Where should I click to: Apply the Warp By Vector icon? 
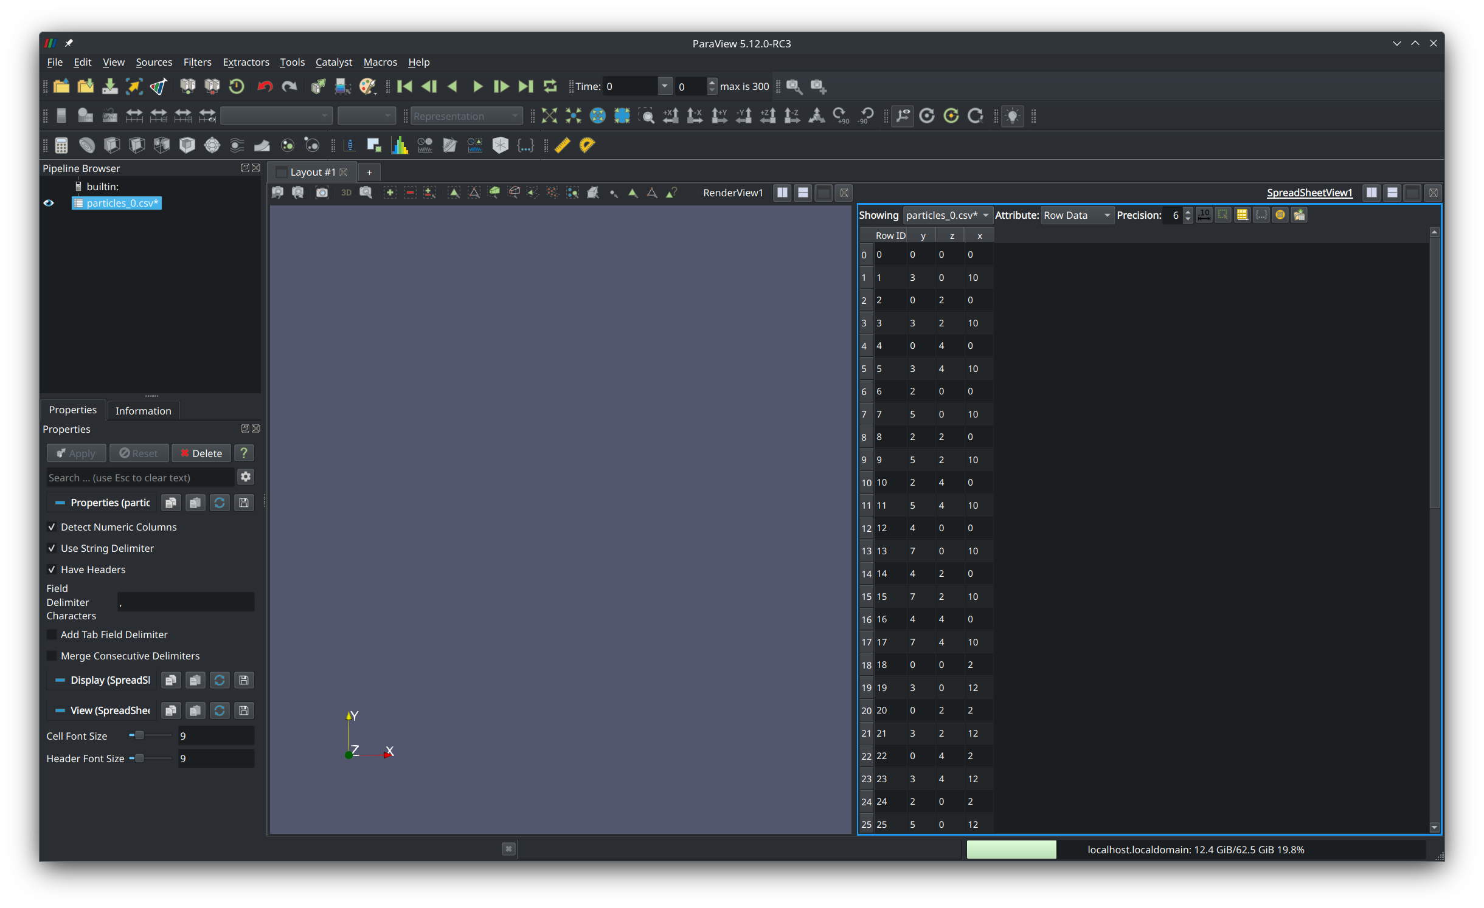pyautogui.click(x=262, y=145)
